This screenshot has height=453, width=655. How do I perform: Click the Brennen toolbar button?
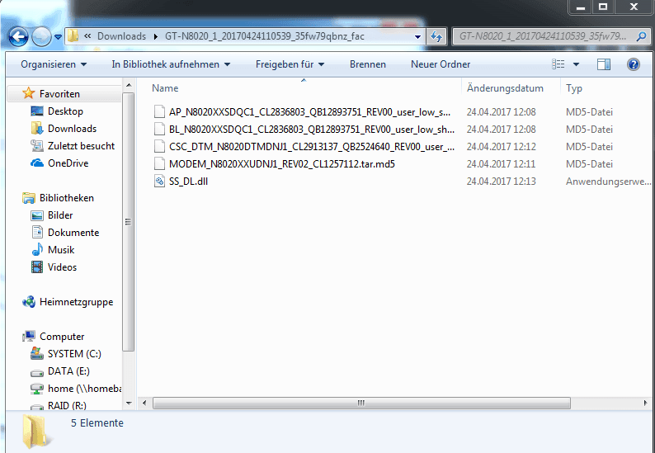pyautogui.click(x=368, y=64)
